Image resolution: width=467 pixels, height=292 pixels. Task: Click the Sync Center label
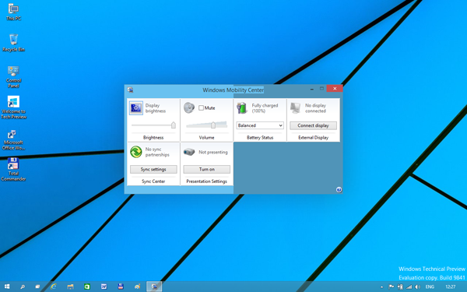tap(153, 181)
